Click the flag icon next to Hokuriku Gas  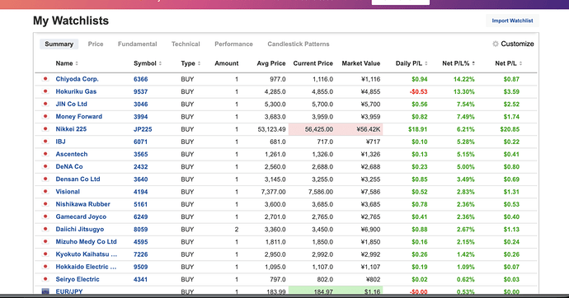[45, 91]
